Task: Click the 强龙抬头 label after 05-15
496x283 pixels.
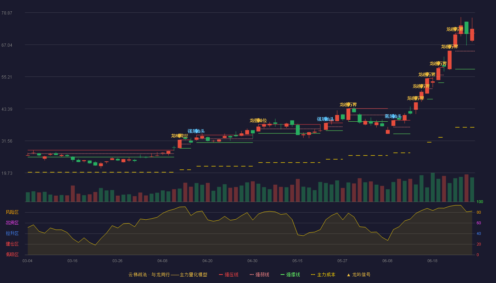Action: (326, 119)
